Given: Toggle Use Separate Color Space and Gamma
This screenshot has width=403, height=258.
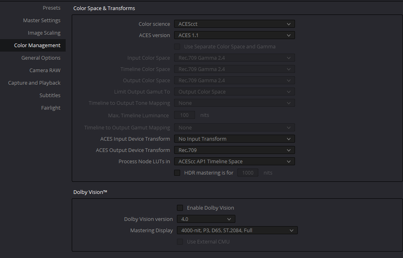Looking at the screenshot, I should (177, 46).
